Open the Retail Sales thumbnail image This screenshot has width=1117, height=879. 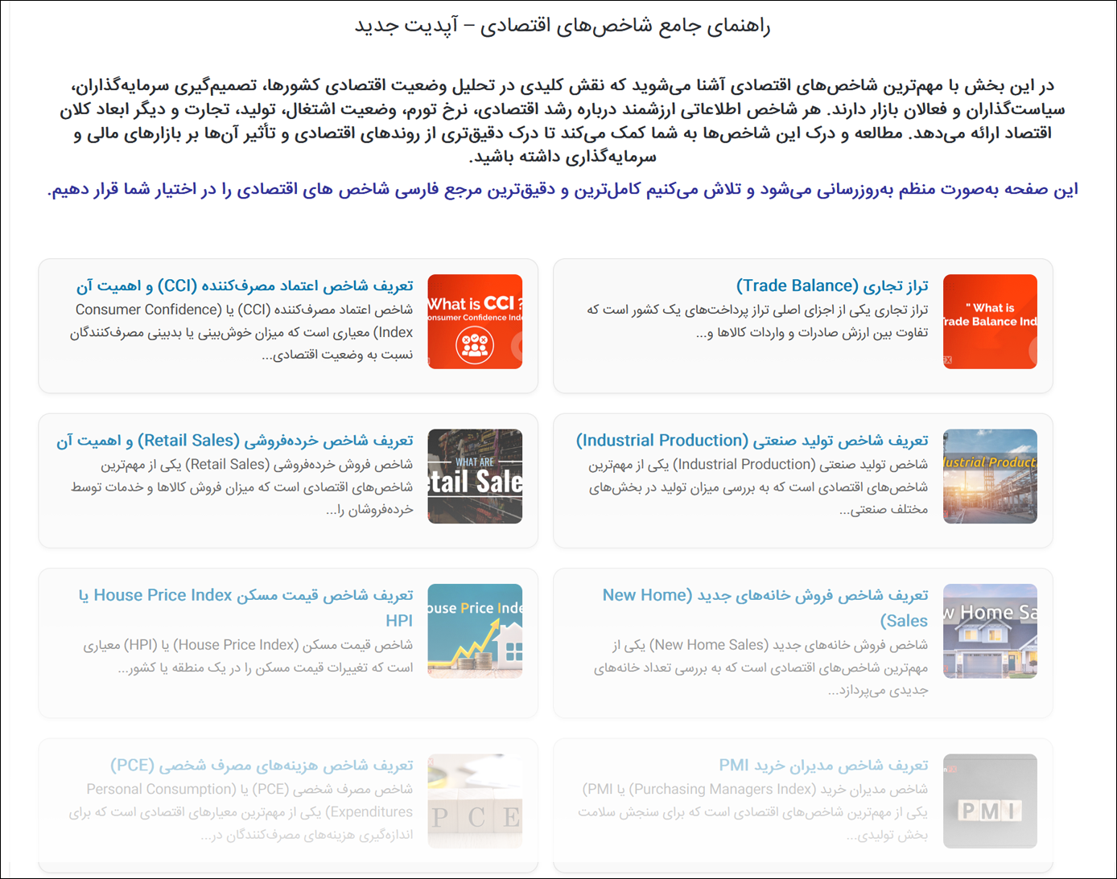[x=475, y=476]
